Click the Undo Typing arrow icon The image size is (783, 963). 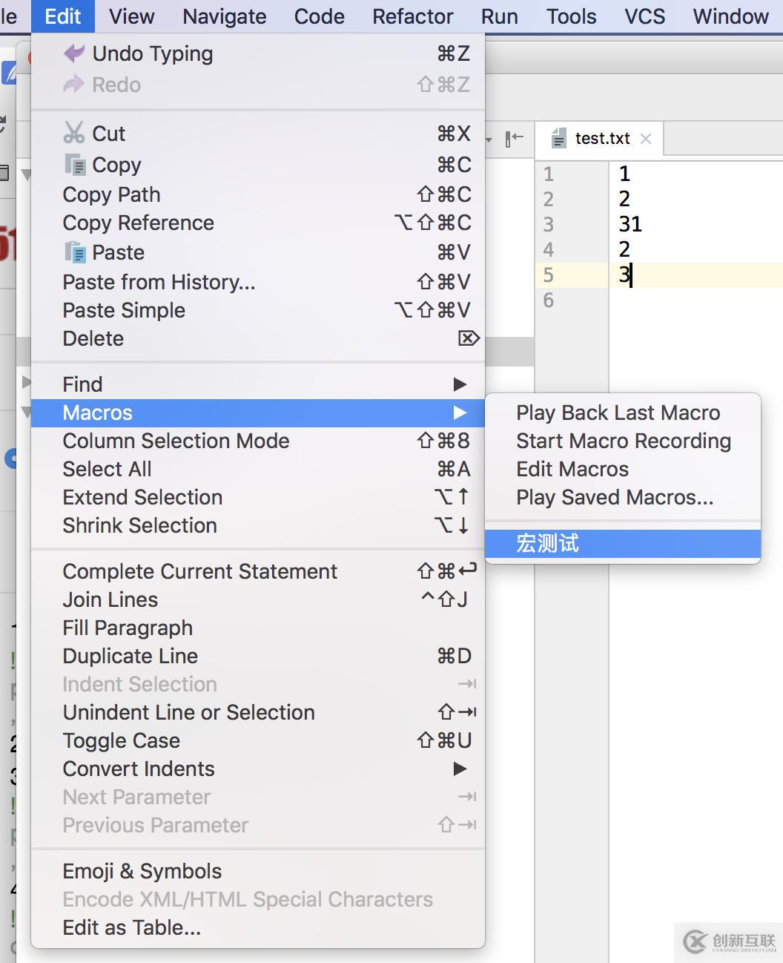click(x=74, y=53)
